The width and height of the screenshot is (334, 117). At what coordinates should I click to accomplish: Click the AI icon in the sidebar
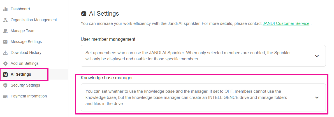5,75
